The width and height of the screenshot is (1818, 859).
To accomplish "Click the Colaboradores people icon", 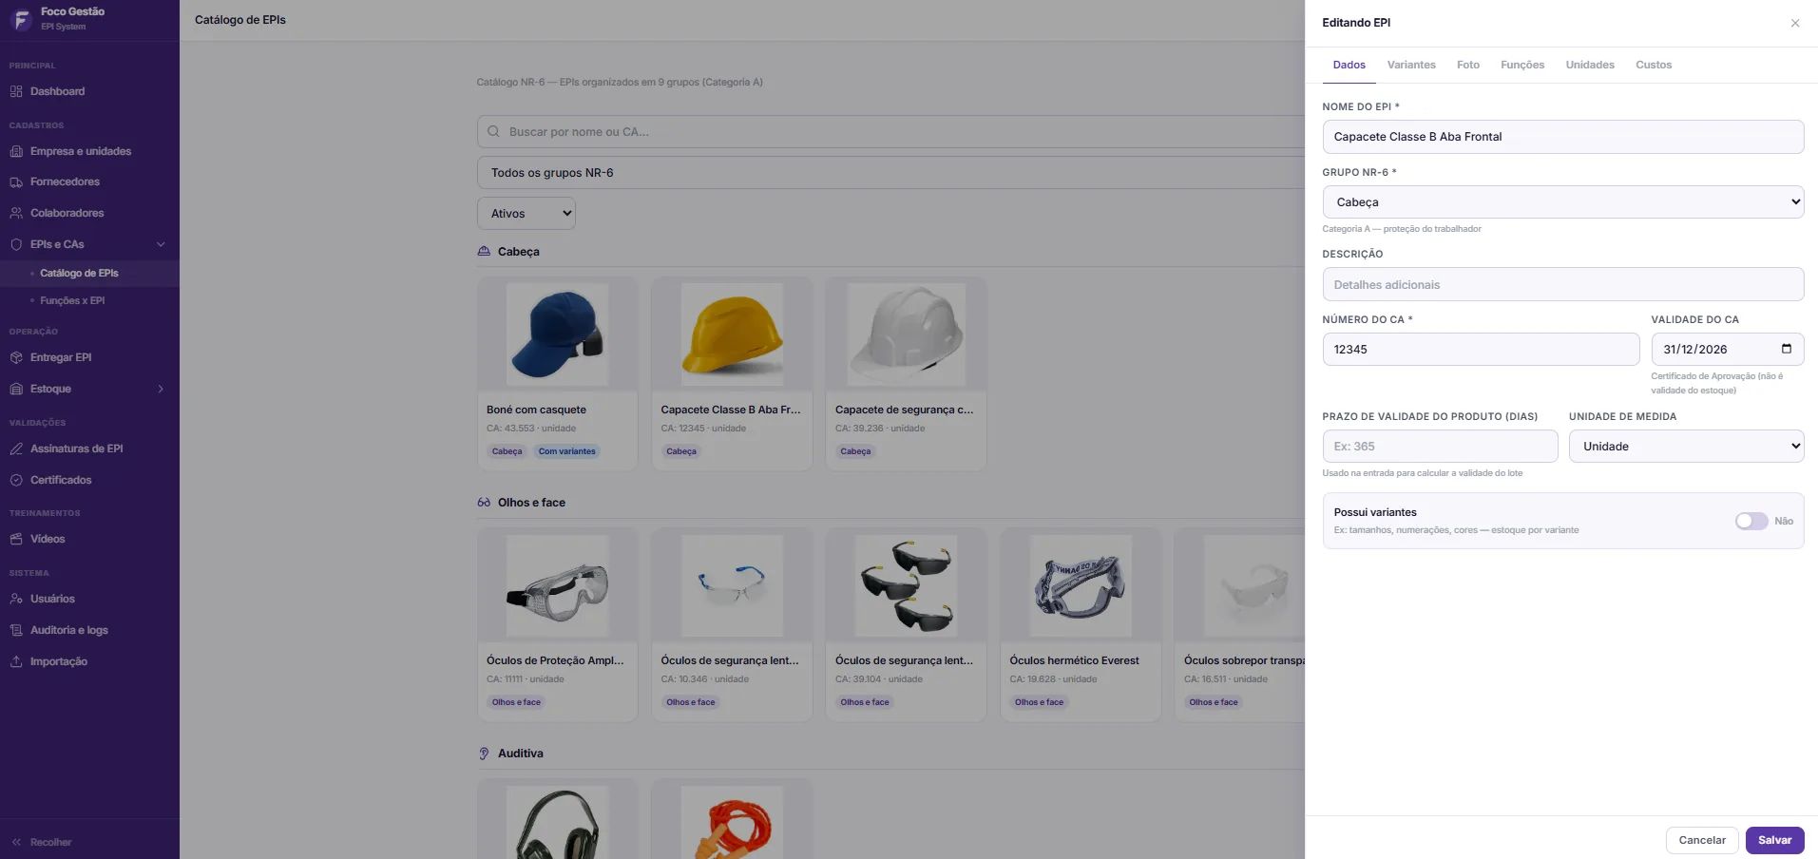I will pos(16,213).
